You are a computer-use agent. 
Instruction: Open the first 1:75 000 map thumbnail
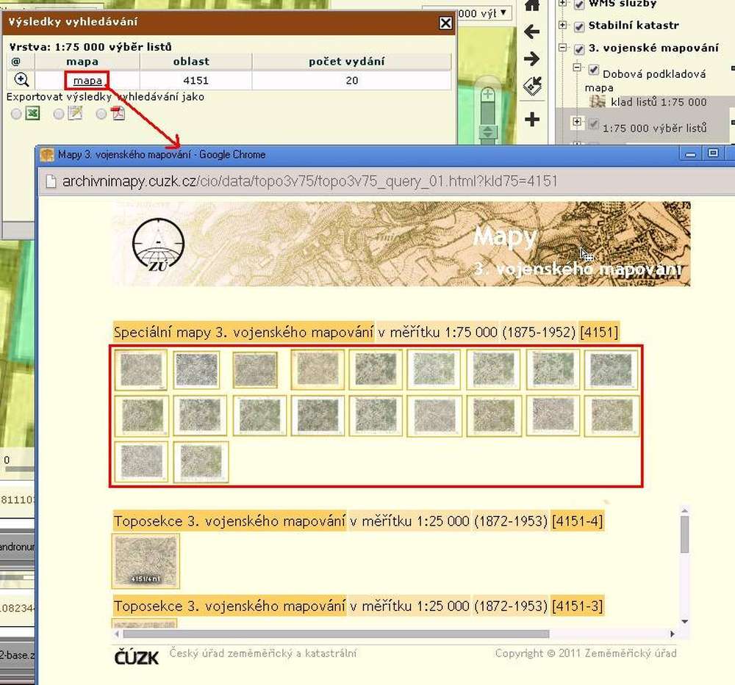141,369
